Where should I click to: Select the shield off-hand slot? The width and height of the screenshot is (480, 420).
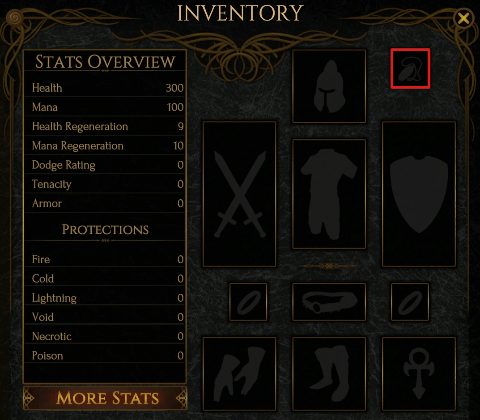419,194
